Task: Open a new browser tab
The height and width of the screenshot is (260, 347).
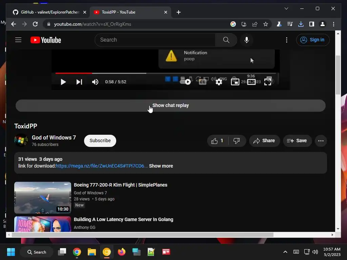Action: pyautogui.click(x=179, y=12)
